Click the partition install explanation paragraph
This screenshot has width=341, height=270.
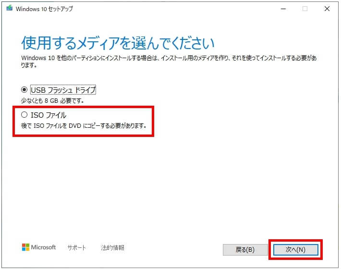tap(169, 61)
